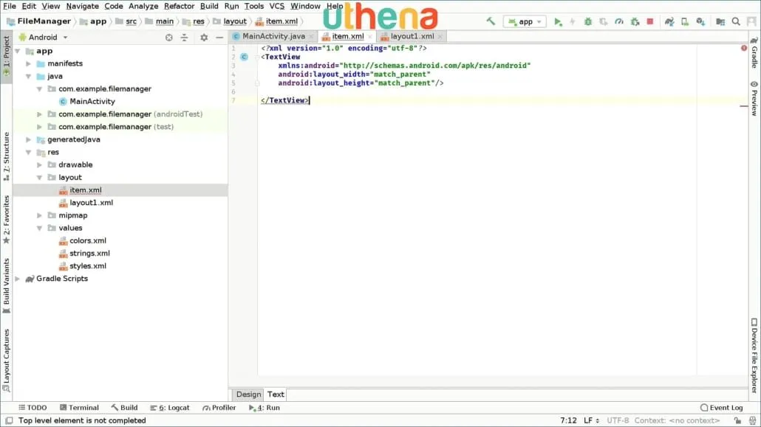
Task: Close the item.xml editor tab
Action: 370,37
